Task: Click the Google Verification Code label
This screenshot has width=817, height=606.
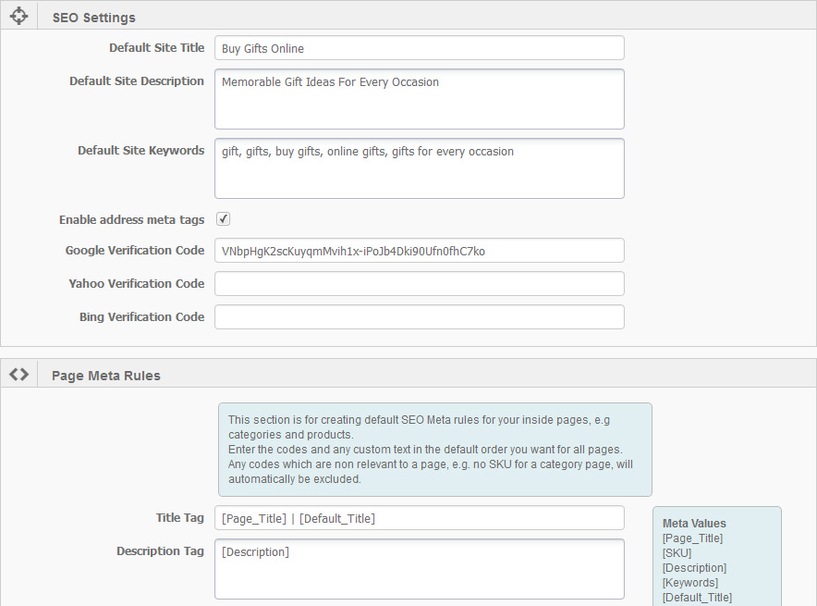Action: point(135,251)
